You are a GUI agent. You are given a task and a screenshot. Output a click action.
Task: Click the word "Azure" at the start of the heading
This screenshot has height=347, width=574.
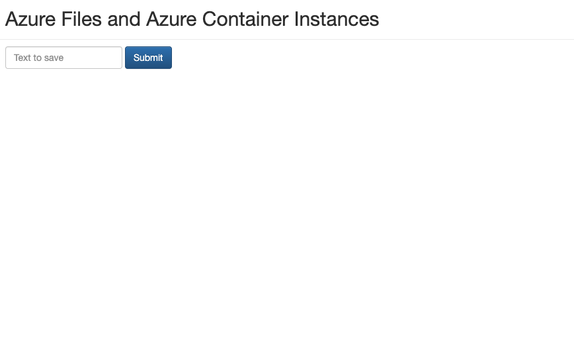click(x=30, y=19)
